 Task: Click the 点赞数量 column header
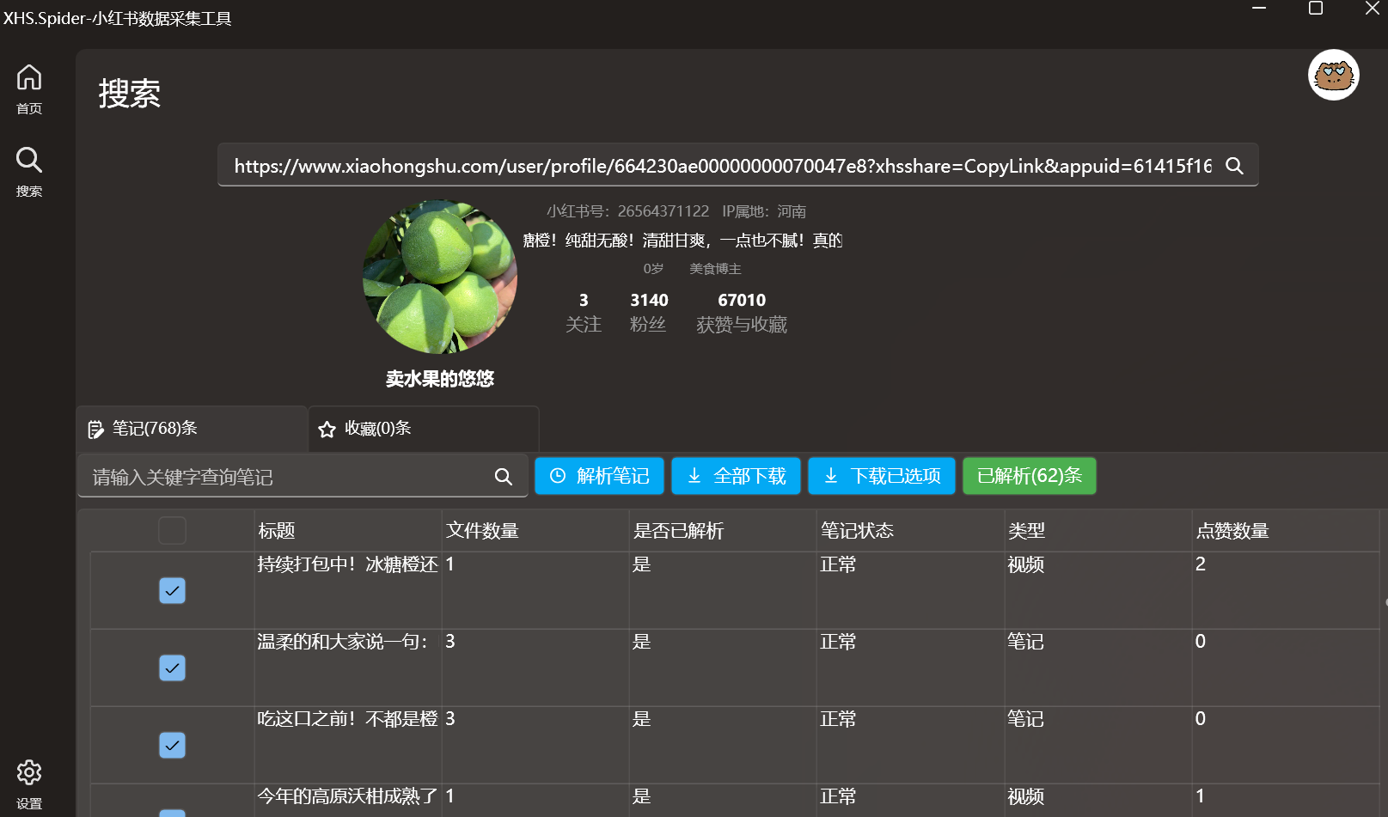1232,531
